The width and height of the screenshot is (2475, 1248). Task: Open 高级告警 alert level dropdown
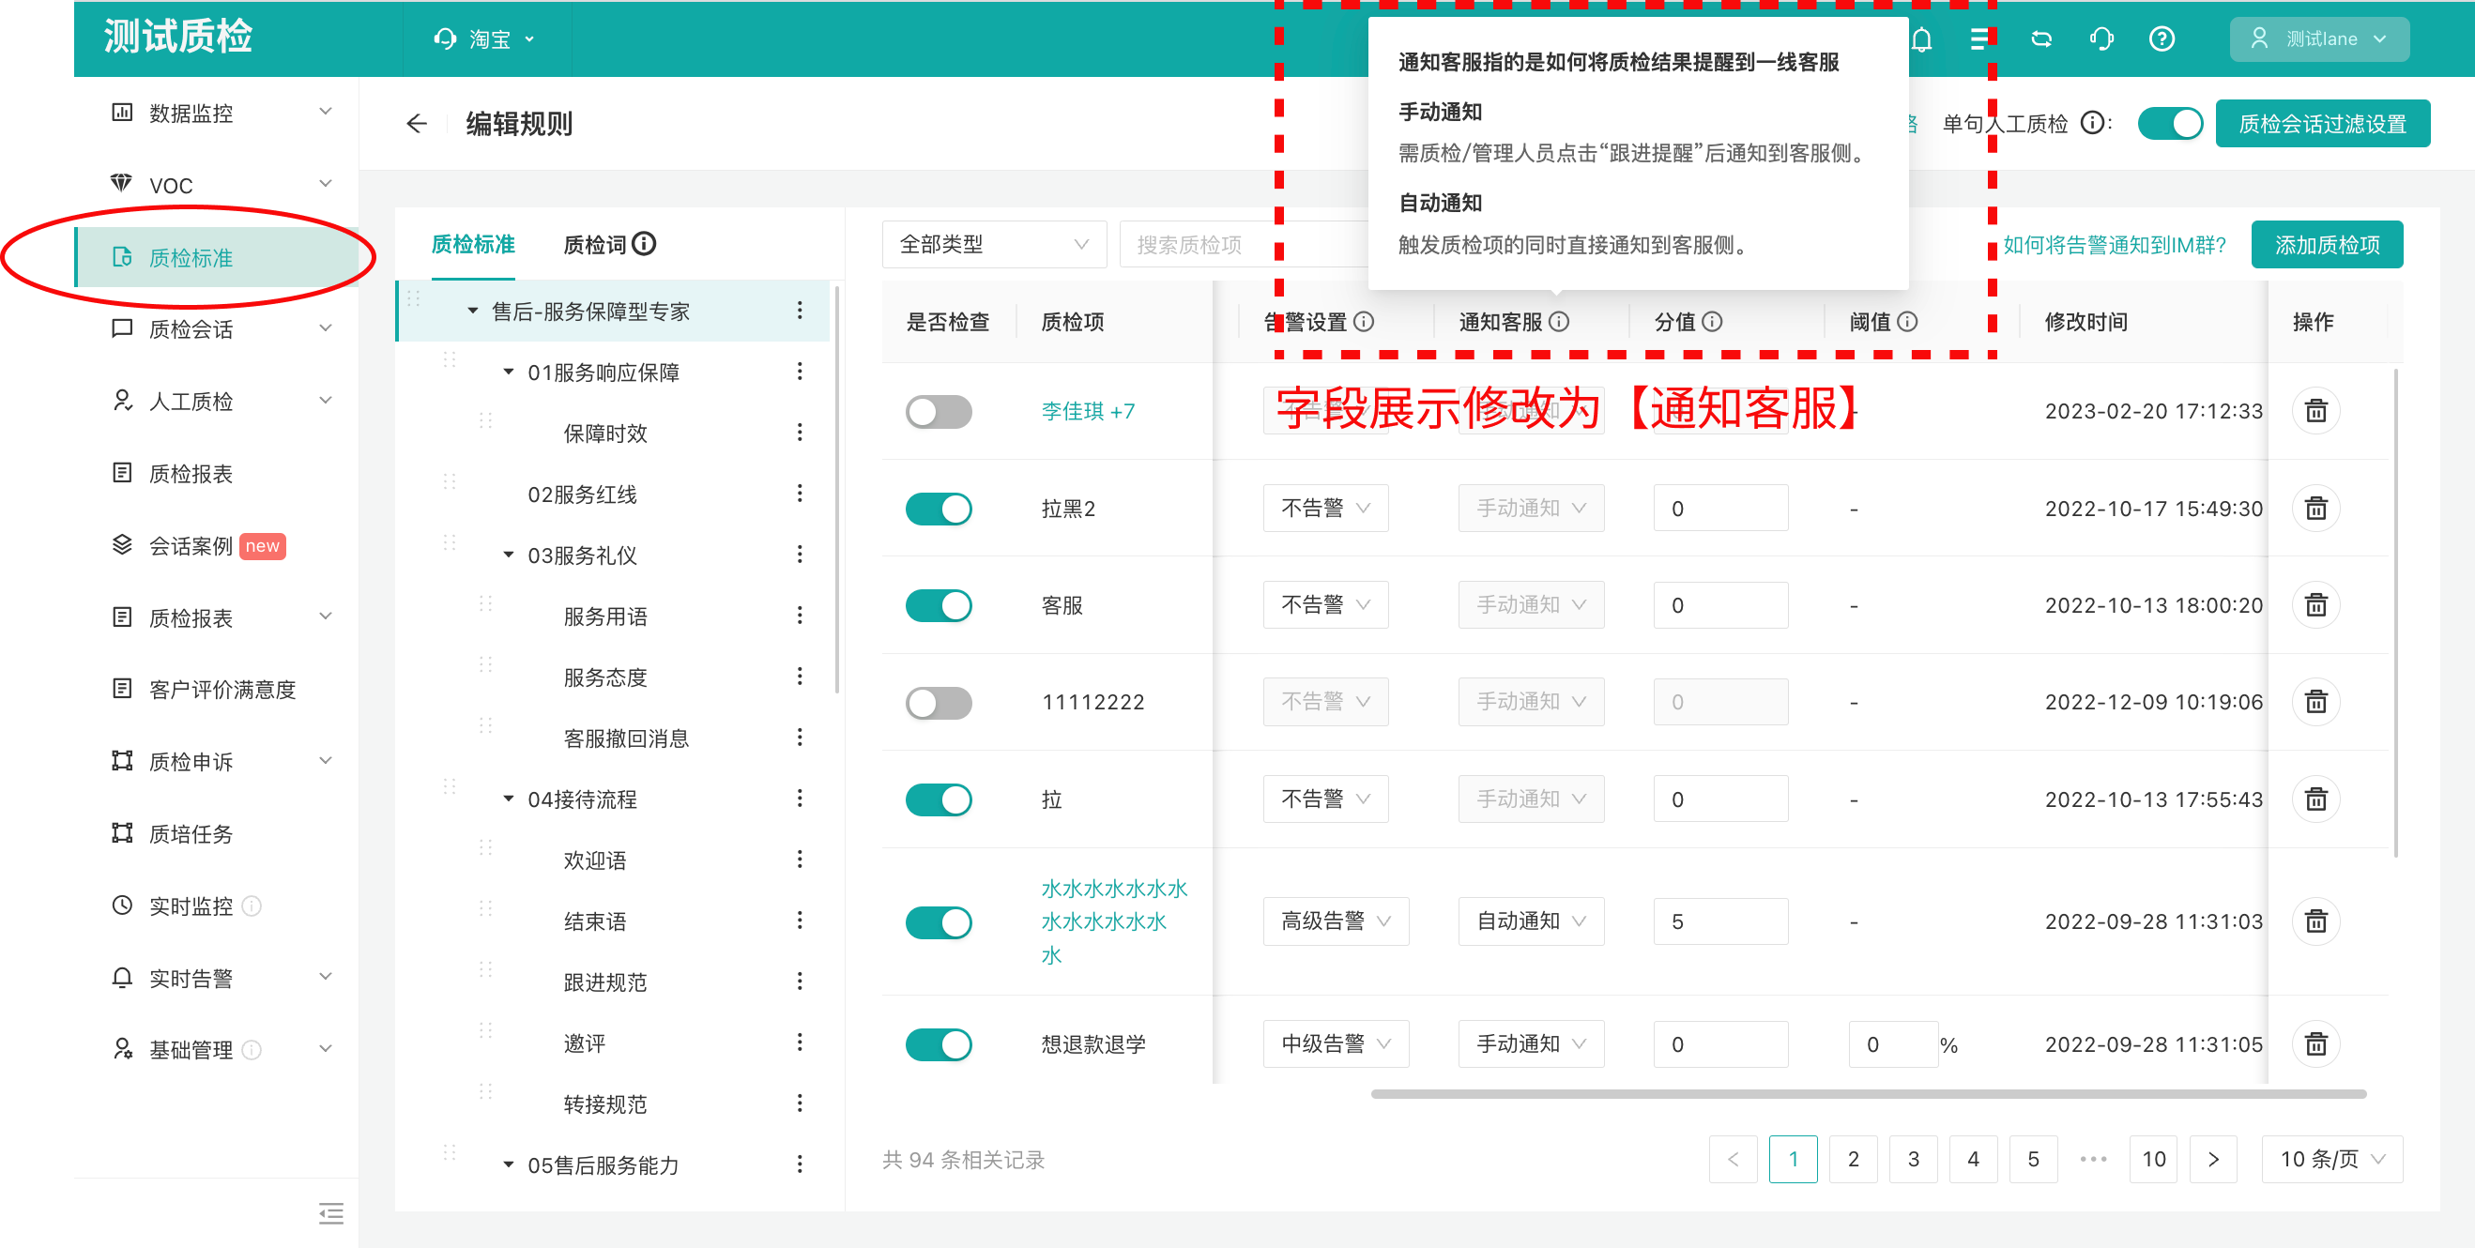point(1336,921)
